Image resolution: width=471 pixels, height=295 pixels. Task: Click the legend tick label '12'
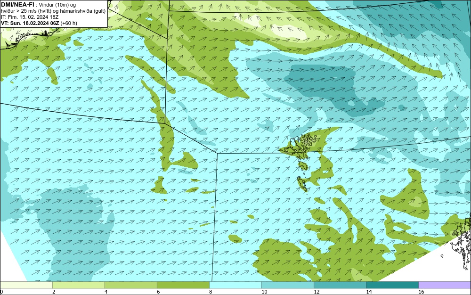coord(317,292)
